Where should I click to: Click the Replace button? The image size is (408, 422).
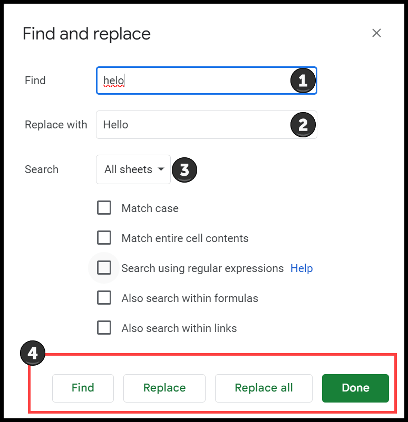(164, 388)
